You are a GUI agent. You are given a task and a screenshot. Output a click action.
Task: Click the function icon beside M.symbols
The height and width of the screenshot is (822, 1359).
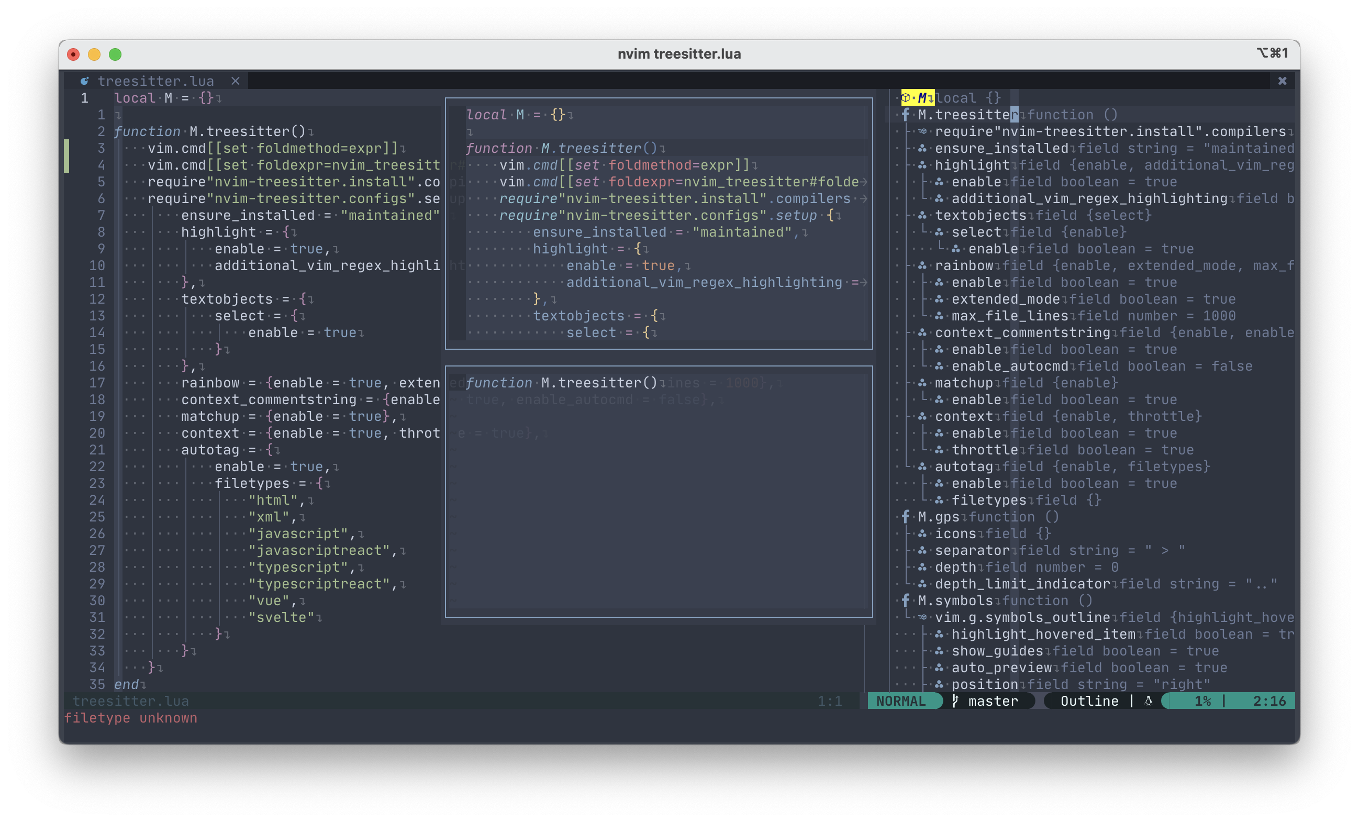[905, 600]
